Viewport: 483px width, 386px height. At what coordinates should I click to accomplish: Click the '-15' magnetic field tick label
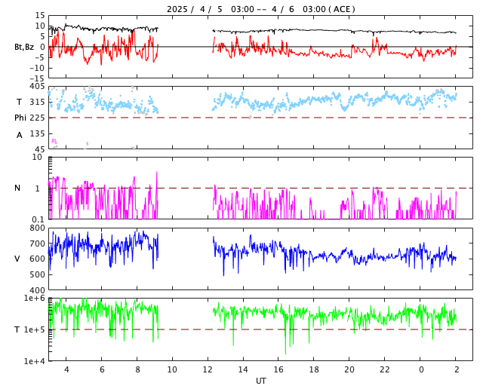point(37,78)
